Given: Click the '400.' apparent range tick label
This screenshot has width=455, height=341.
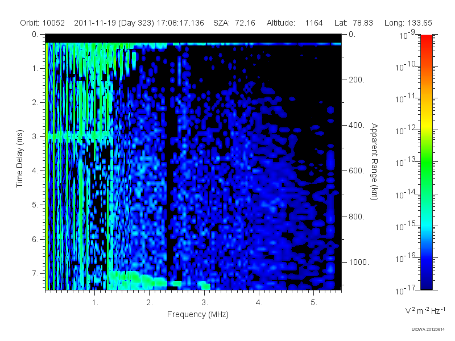Looking at the screenshot, I should 357,125.
